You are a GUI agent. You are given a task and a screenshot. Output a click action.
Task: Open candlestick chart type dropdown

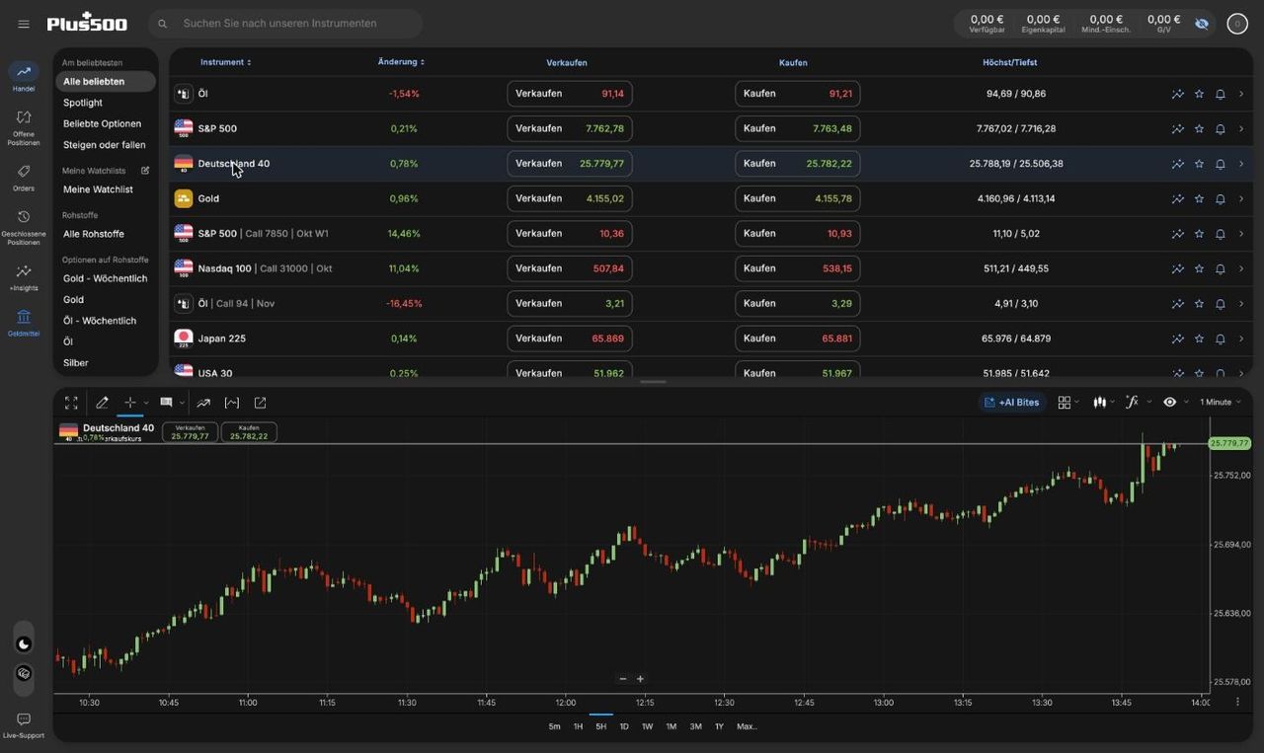[1103, 403]
